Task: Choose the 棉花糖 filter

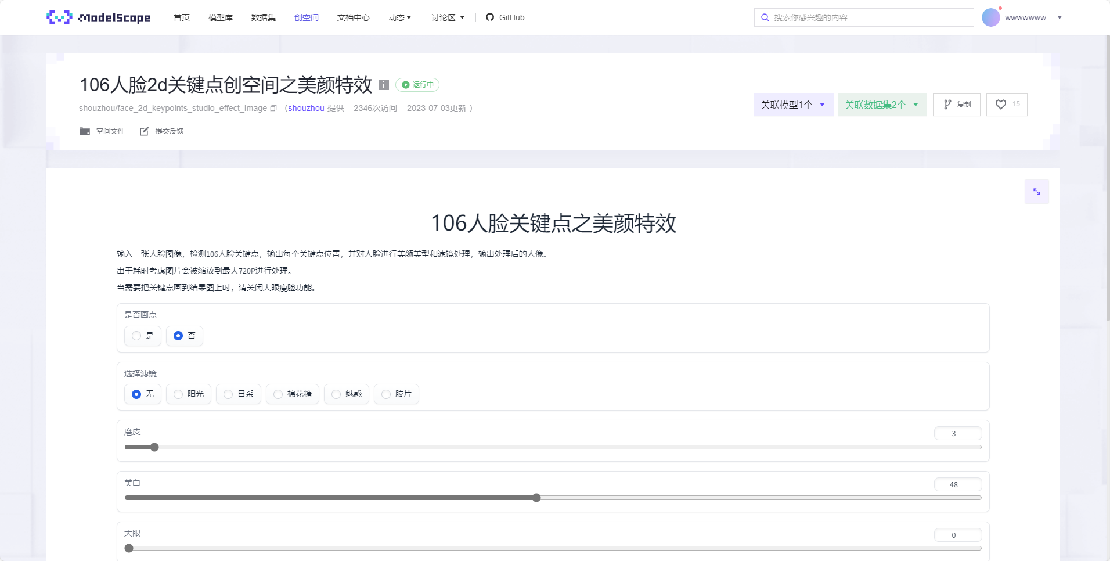Action: coord(293,394)
